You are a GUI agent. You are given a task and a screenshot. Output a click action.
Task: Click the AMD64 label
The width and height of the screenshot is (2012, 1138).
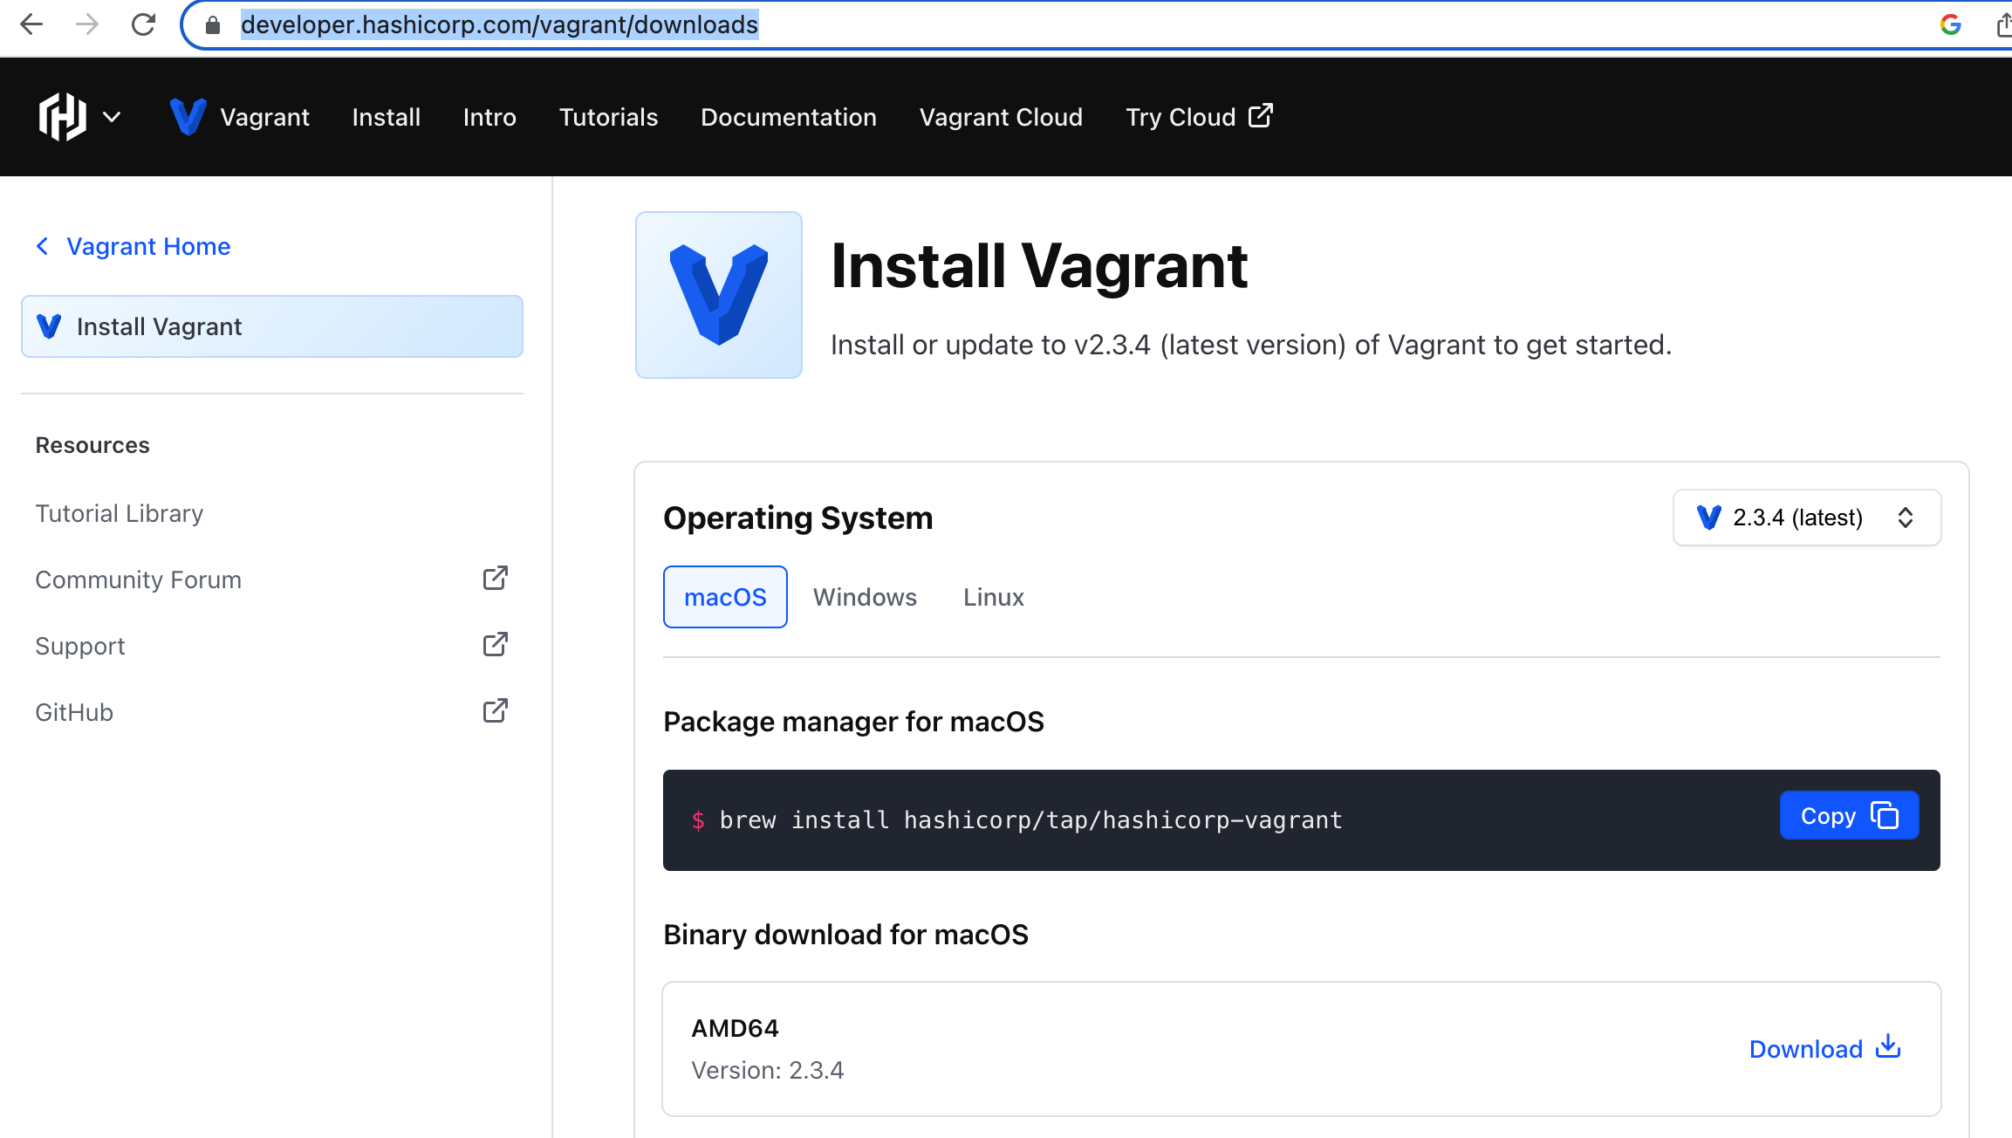(735, 1028)
